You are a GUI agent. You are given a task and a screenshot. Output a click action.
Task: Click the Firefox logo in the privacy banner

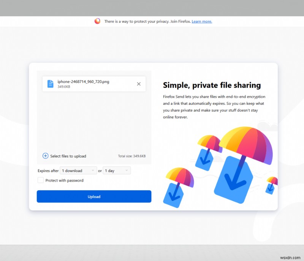(98, 21)
